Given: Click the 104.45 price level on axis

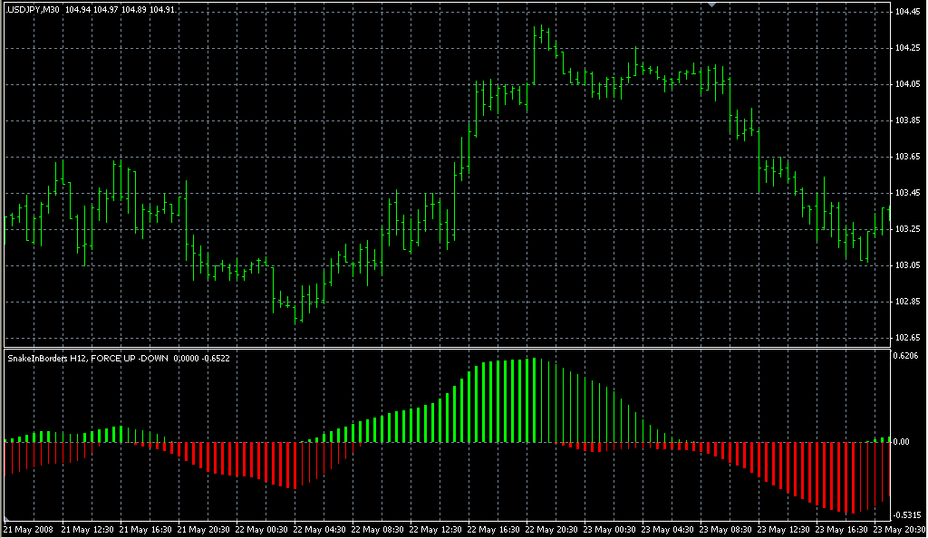Looking at the screenshot, I should pos(909,12).
